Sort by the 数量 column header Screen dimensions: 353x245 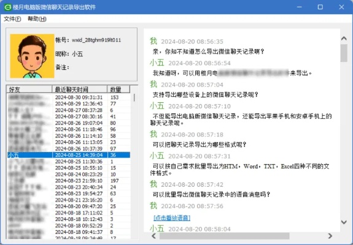click(118, 89)
